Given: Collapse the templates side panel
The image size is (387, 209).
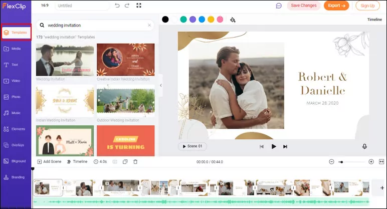Looking at the screenshot, I should pyautogui.click(x=161, y=85).
